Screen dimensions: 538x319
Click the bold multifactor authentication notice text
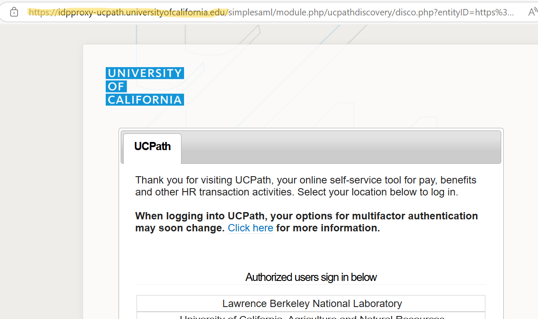click(x=306, y=216)
